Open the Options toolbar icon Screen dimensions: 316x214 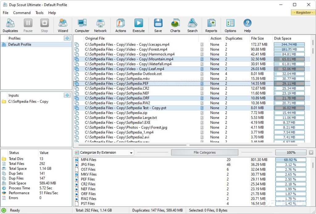click(230, 25)
